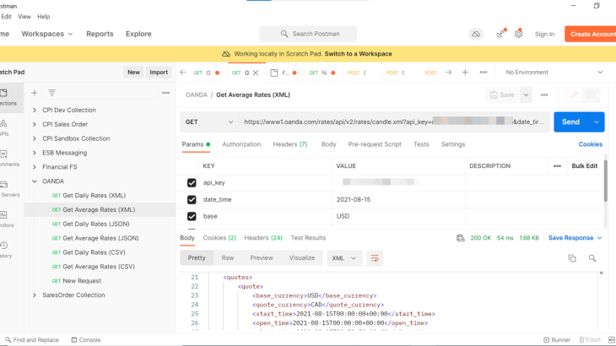Switch to the Authorization tab

point(241,144)
